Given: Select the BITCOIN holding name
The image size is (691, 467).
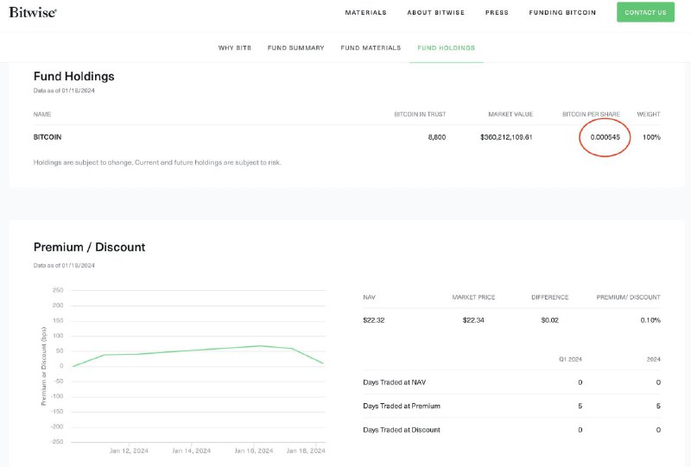Looking at the screenshot, I should coord(48,137).
